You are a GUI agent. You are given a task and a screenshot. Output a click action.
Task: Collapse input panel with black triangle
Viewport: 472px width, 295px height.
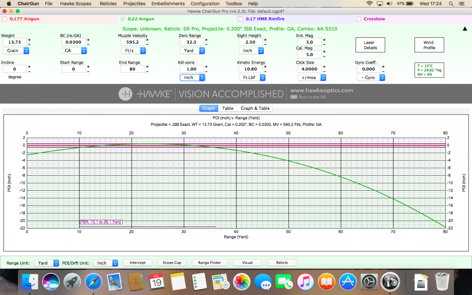point(465,29)
